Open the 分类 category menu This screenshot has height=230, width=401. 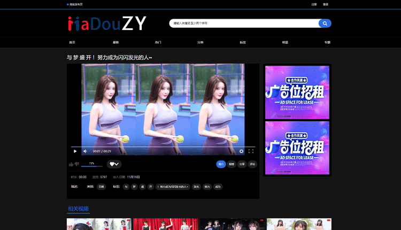200,42
